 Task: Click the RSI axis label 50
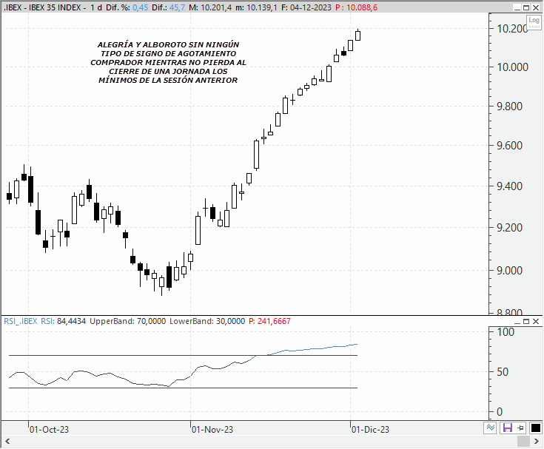pyautogui.click(x=503, y=372)
